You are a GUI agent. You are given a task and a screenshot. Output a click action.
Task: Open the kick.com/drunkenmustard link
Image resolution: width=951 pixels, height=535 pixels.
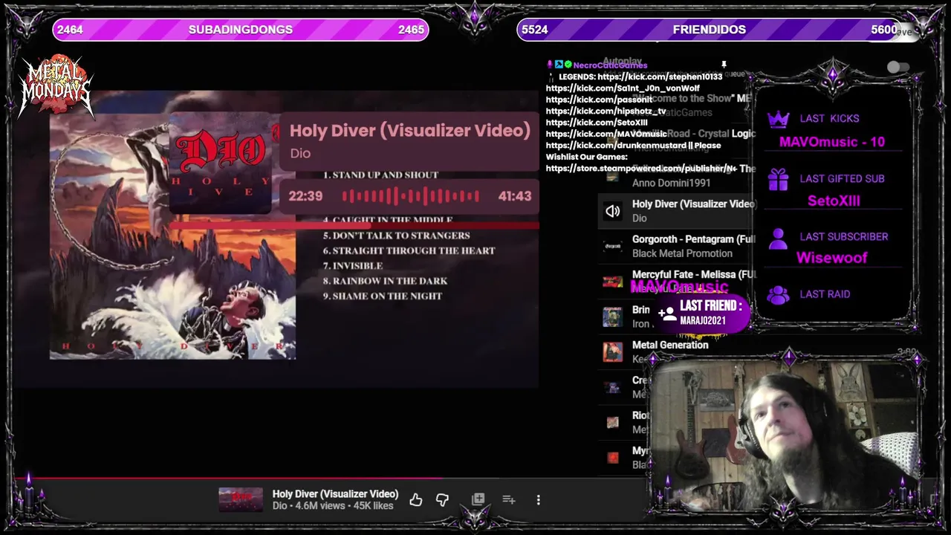tap(616, 146)
